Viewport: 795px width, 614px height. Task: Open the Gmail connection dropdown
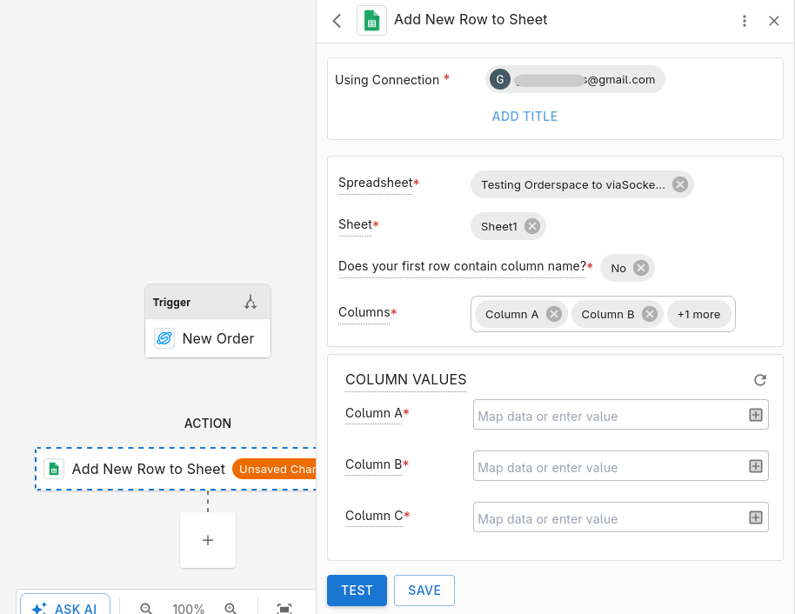[575, 80]
